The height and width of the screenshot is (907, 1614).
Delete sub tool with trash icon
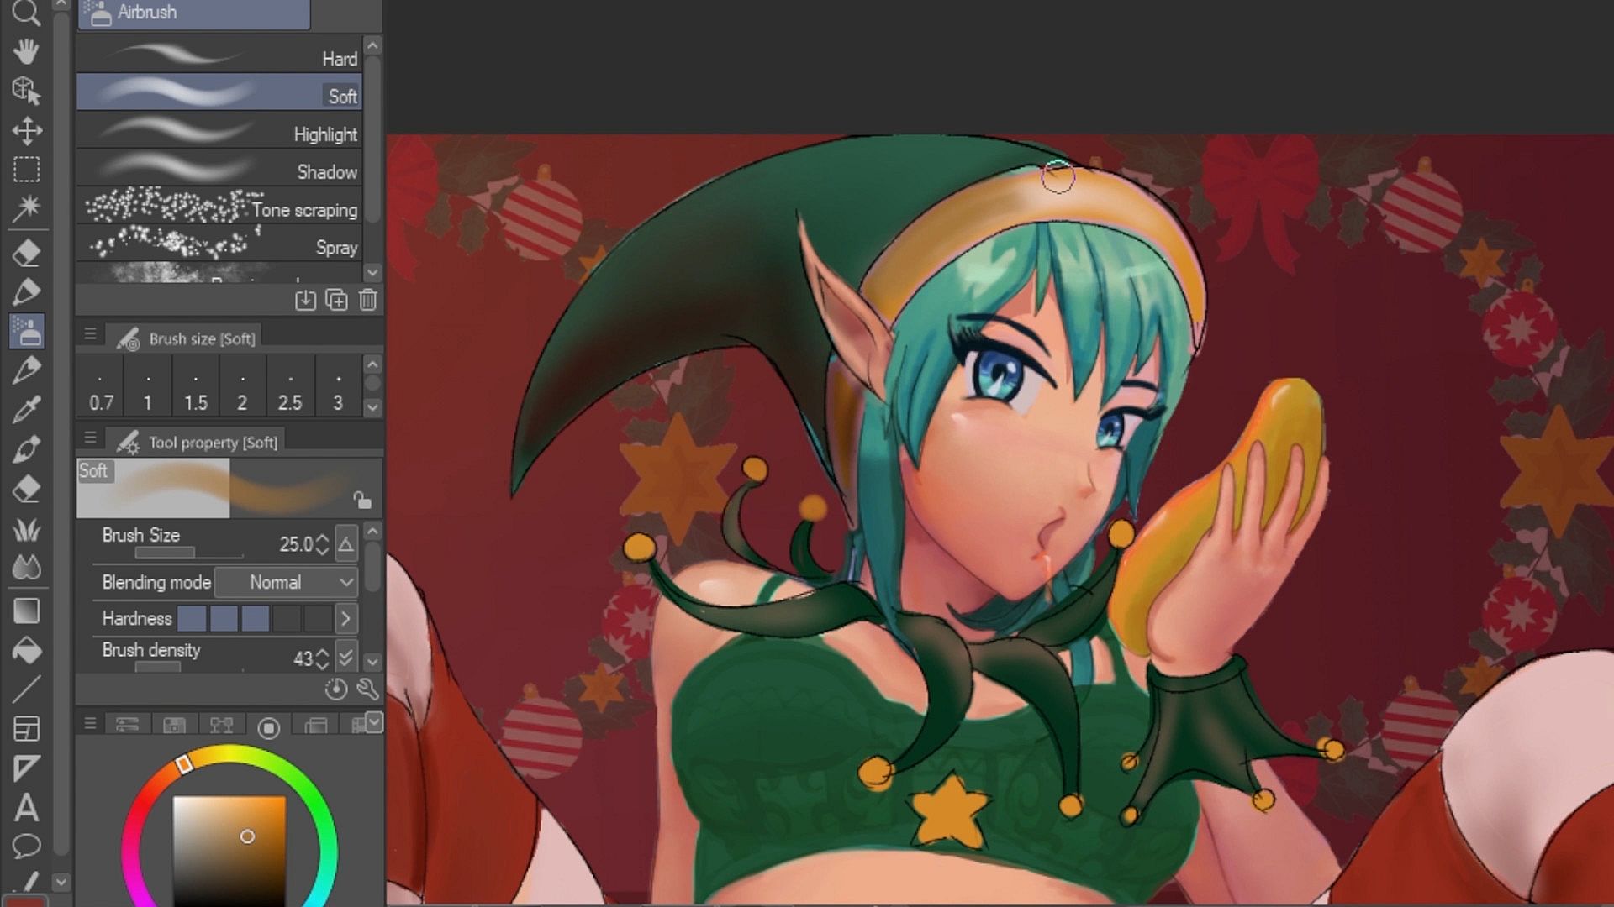pyautogui.click(x=367, y=301)
